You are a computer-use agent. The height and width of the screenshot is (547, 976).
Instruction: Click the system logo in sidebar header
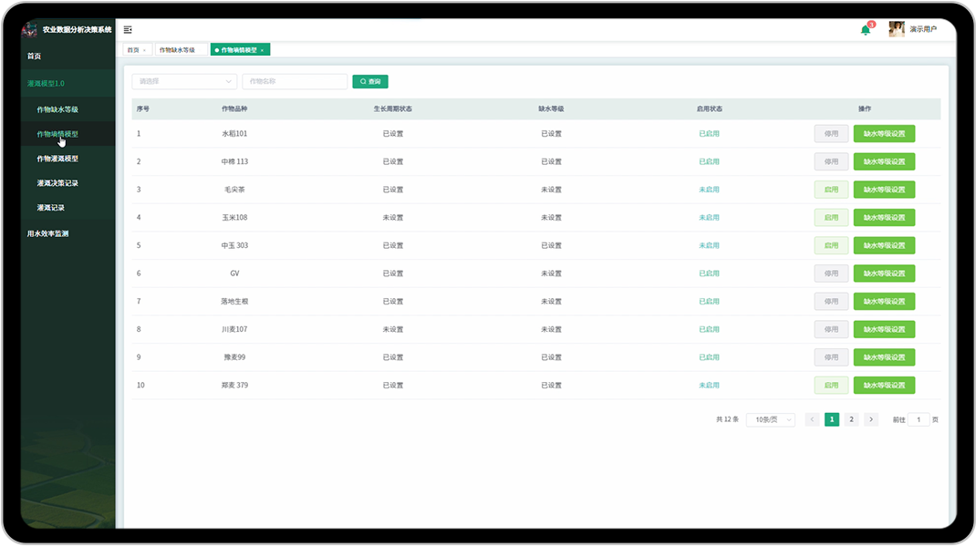pyautogui.click(x=31, y=29)
